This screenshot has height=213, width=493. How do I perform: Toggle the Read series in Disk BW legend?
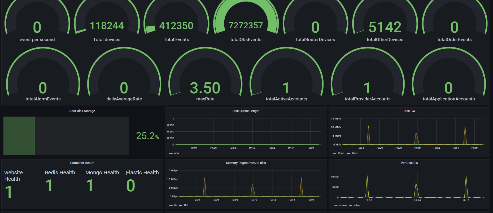(x=341, y=153)
